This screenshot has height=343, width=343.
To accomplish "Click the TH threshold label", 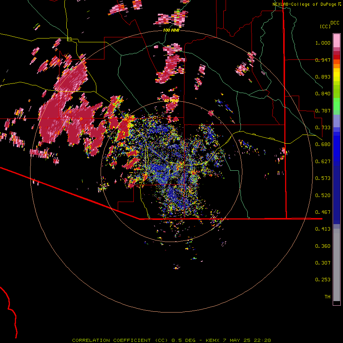I will [327, 297].
